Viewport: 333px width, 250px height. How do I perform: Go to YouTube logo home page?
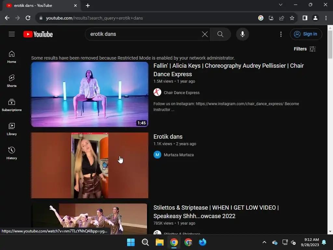pyautogui.click(x=38, y=34)
